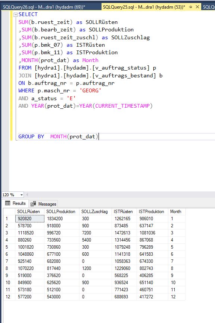Viewport: 215px width, 323px height.
Task: Select the ISTProduktion column header
Action: pyautogui.click(x=152, y=212)
